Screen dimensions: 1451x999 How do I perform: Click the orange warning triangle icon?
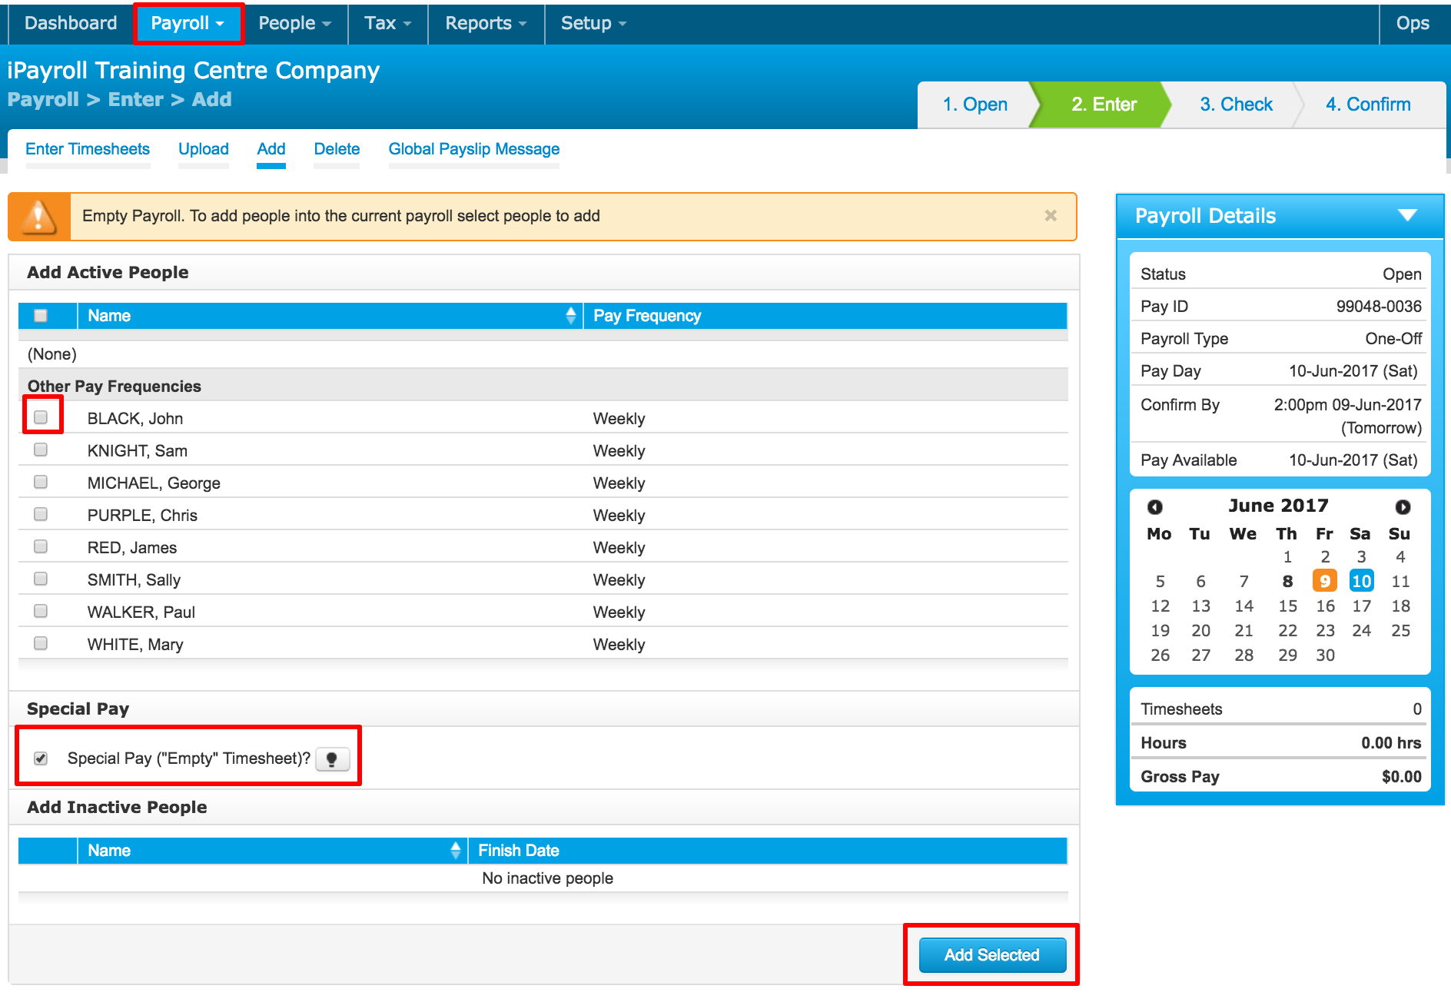pyautogui.click(x=38, y=217)
